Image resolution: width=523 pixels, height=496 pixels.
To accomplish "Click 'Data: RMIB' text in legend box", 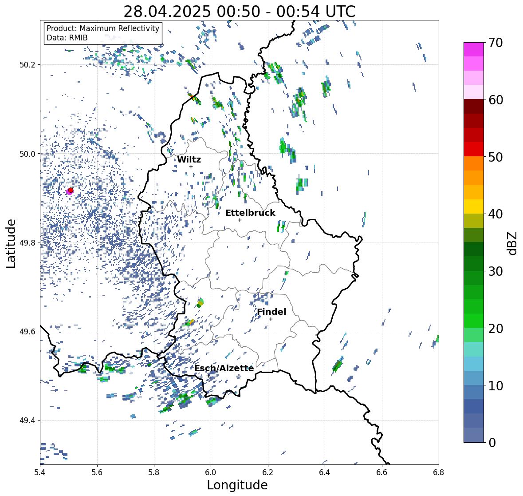I will (67, 38).
